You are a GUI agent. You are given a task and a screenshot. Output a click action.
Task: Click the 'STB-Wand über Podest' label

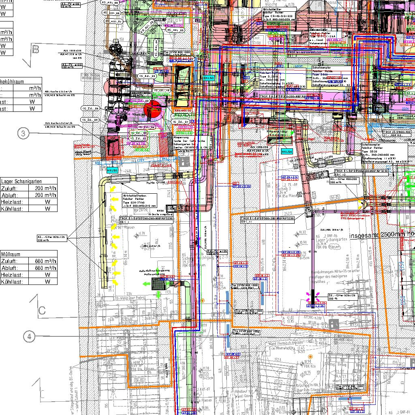click(x=129, y=298)
